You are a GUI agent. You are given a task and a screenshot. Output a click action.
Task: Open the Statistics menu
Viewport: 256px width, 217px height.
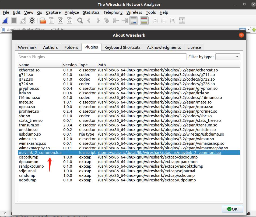pyautogui.click(x=91, y=12)
